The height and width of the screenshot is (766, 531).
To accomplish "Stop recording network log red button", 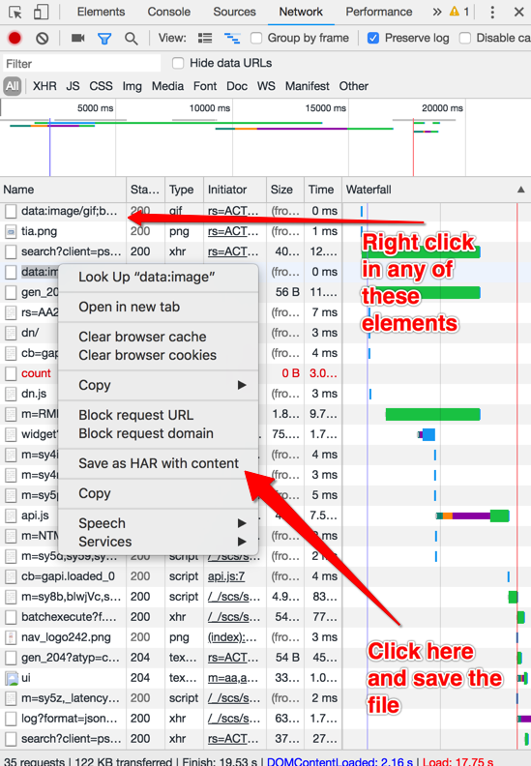I will pyautogui.click(x=15, y=38).
